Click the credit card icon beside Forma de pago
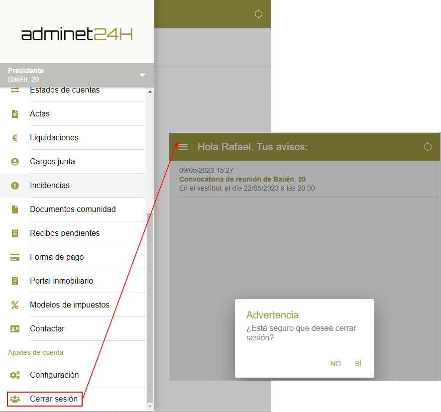The width and height of the screenshot is (441, 412). [15, 257]
